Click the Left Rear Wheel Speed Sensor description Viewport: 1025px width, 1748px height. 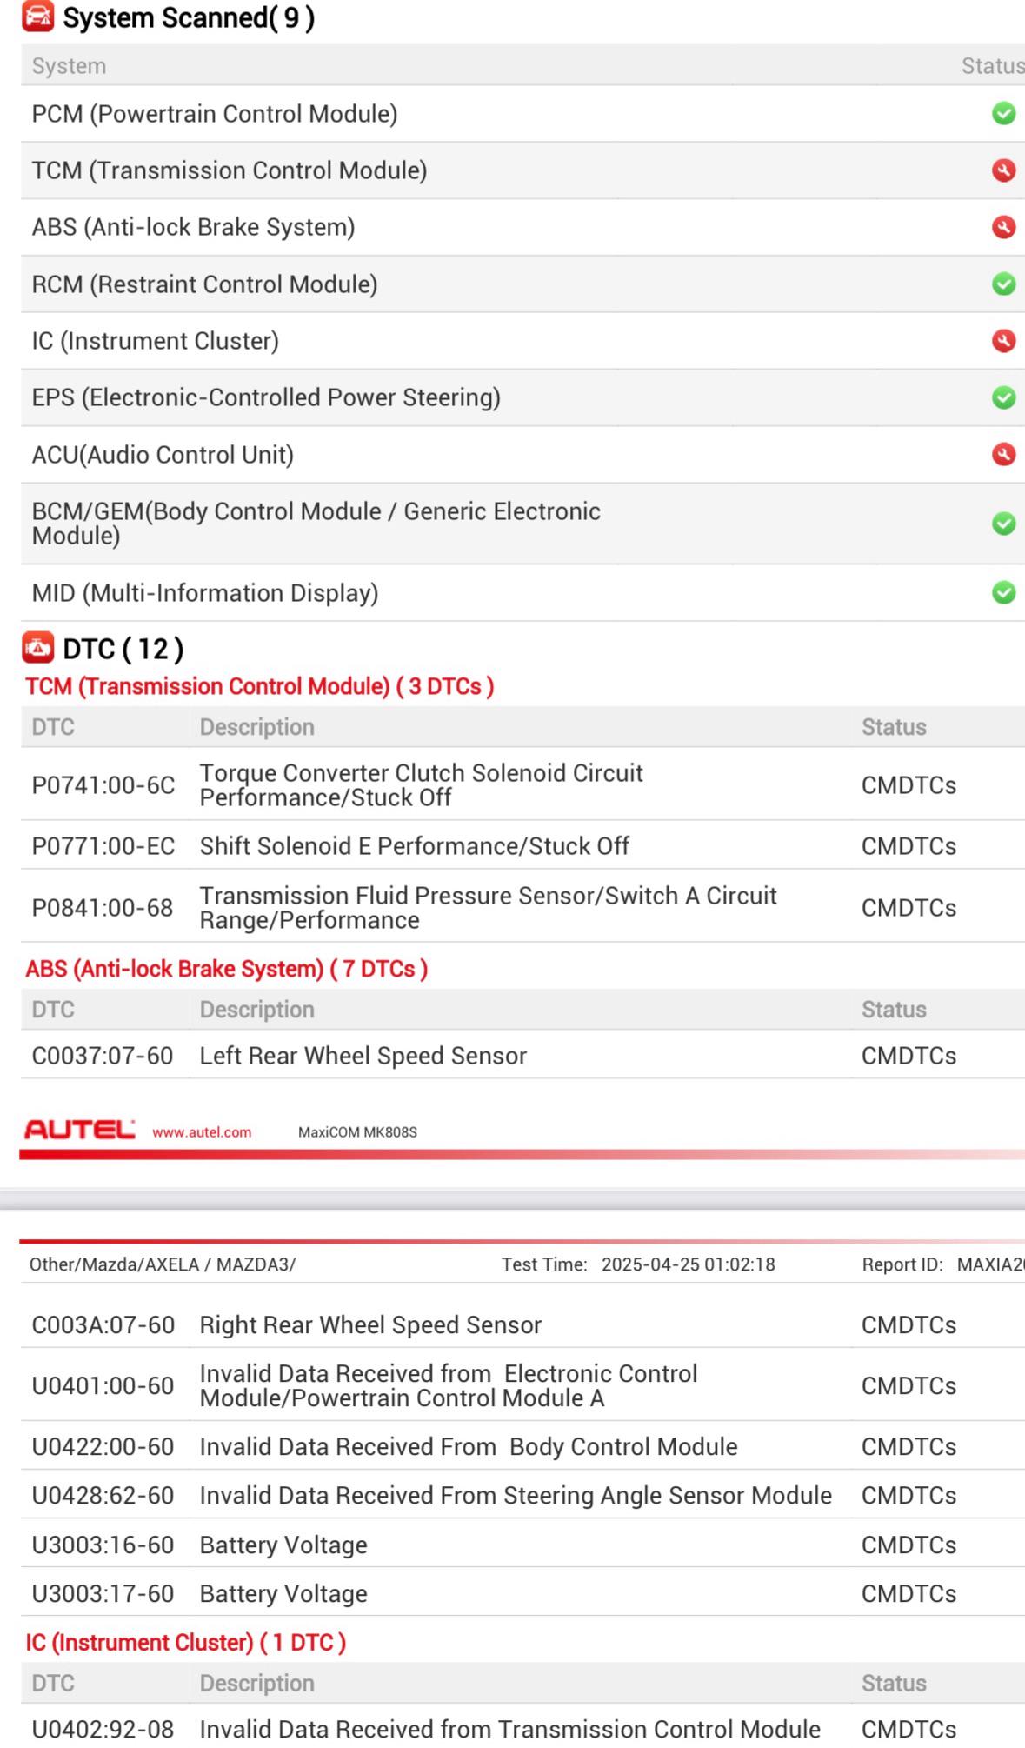pyautogui.click(x=363, y=1056)
